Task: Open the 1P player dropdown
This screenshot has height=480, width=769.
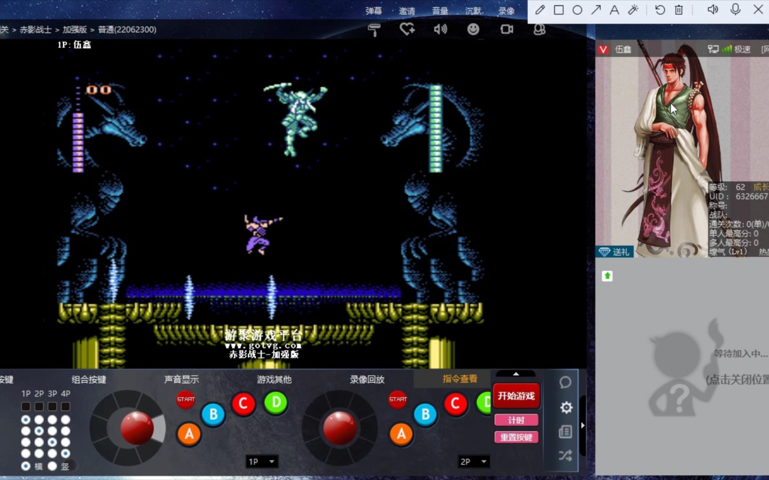Action: coord(262,461)
